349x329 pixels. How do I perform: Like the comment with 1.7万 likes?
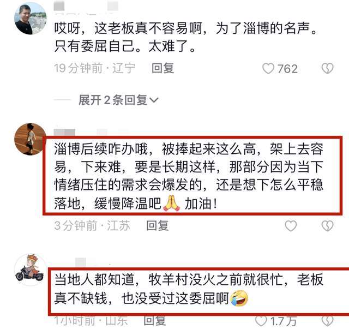coord(261,321)
